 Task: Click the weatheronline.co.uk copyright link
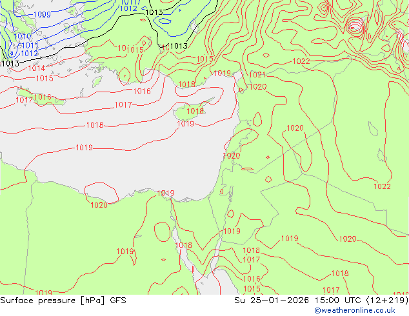(355, 310)
